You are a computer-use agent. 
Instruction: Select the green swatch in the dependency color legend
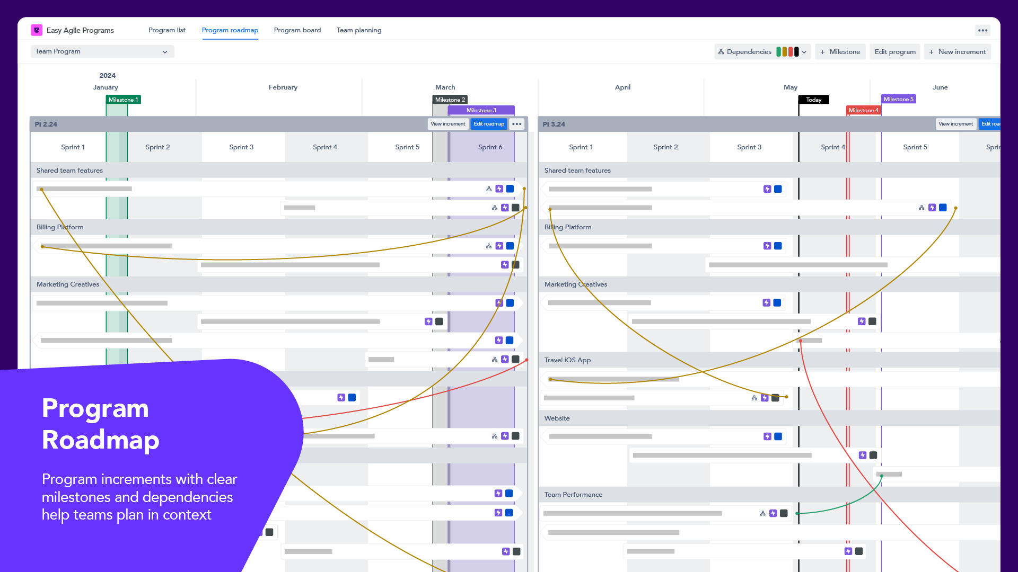780,51
